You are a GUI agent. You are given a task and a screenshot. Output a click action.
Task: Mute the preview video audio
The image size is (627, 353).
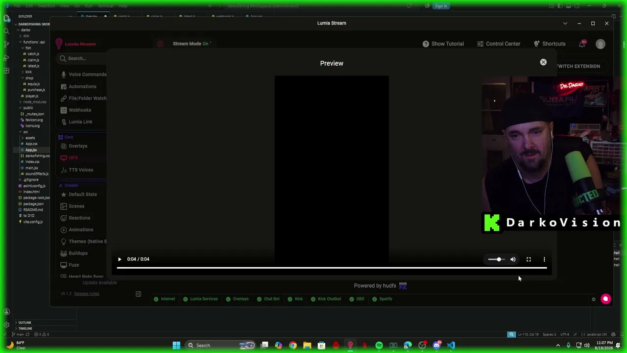(x=513, y=259)
